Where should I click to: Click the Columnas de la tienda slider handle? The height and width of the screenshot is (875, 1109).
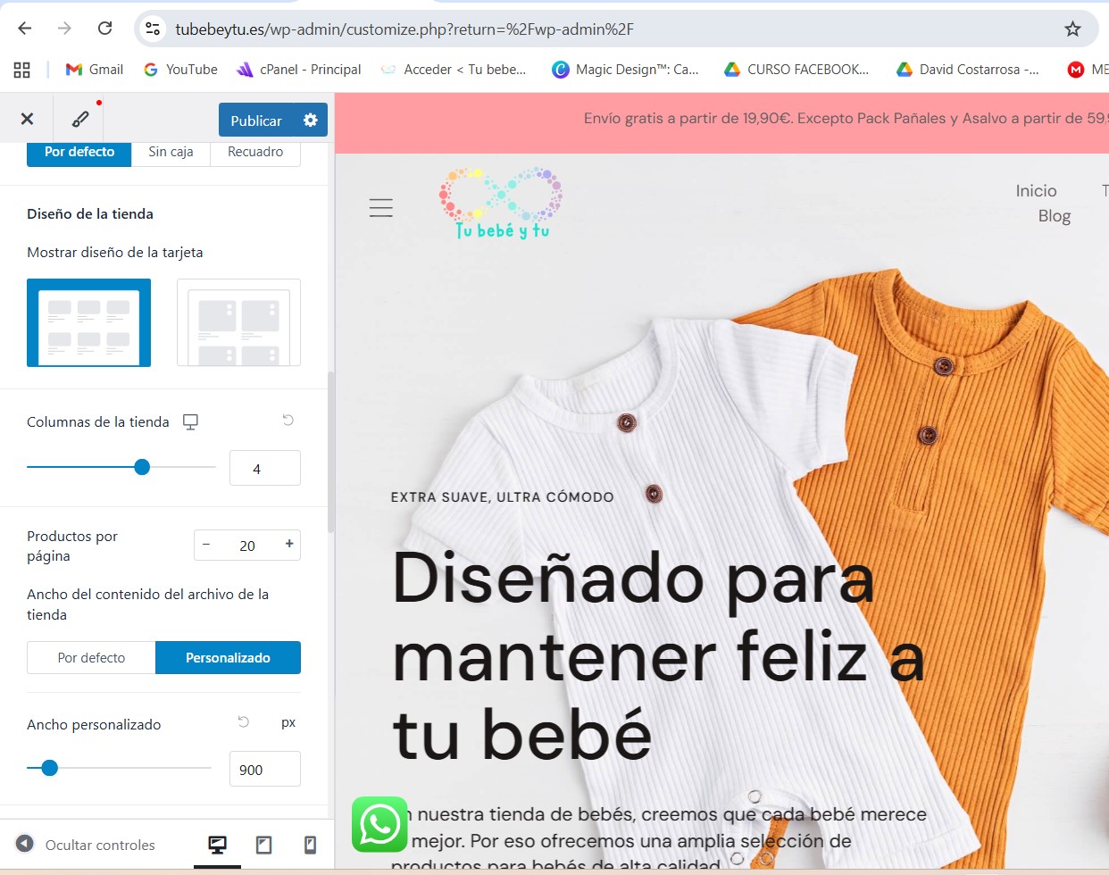[142, 467]
